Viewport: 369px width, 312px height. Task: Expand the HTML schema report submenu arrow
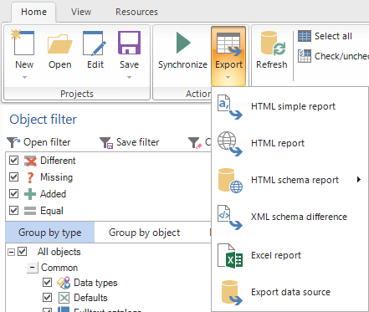click(359, 180)
